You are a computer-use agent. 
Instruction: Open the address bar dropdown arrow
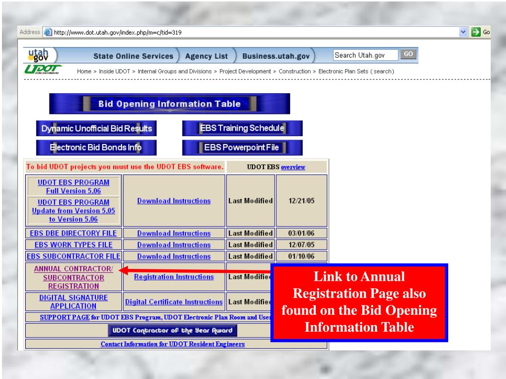coord(463,32)
